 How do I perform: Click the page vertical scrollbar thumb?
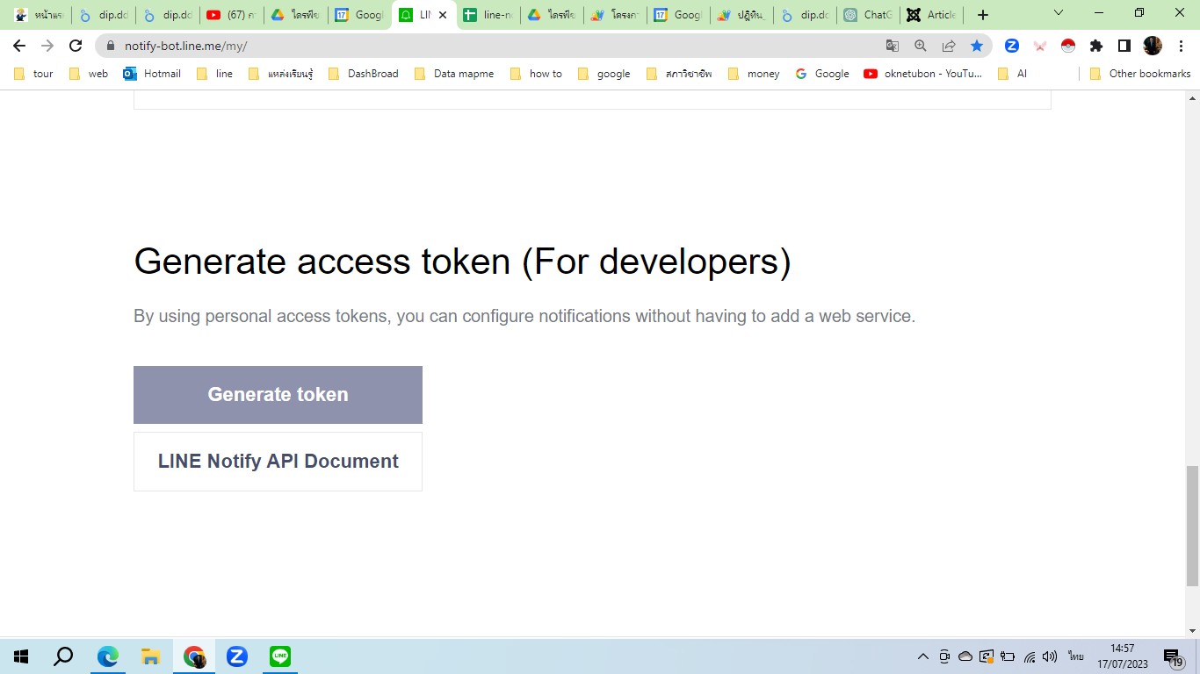click(1192, 526)
